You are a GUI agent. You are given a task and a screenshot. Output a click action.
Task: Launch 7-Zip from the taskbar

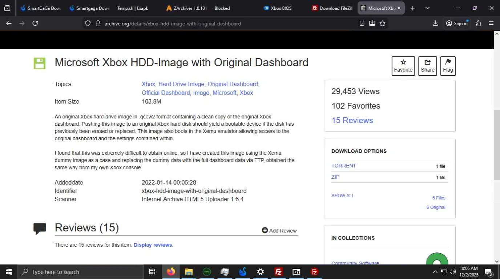click(x=297, y=272)
